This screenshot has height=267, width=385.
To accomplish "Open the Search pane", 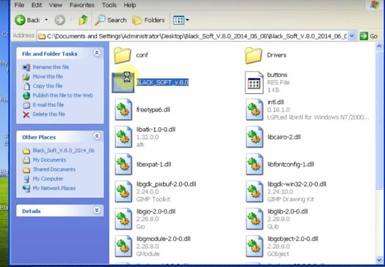I will (111, 20).
